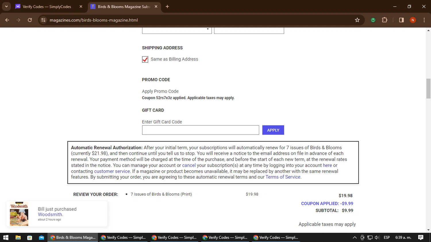431x242 pixels.
Task: Open the account 'here' link
Action: tap(327, 165)
